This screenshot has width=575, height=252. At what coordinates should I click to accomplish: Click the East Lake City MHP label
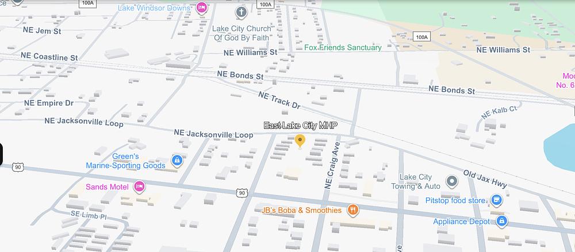(x=301, y=126)
